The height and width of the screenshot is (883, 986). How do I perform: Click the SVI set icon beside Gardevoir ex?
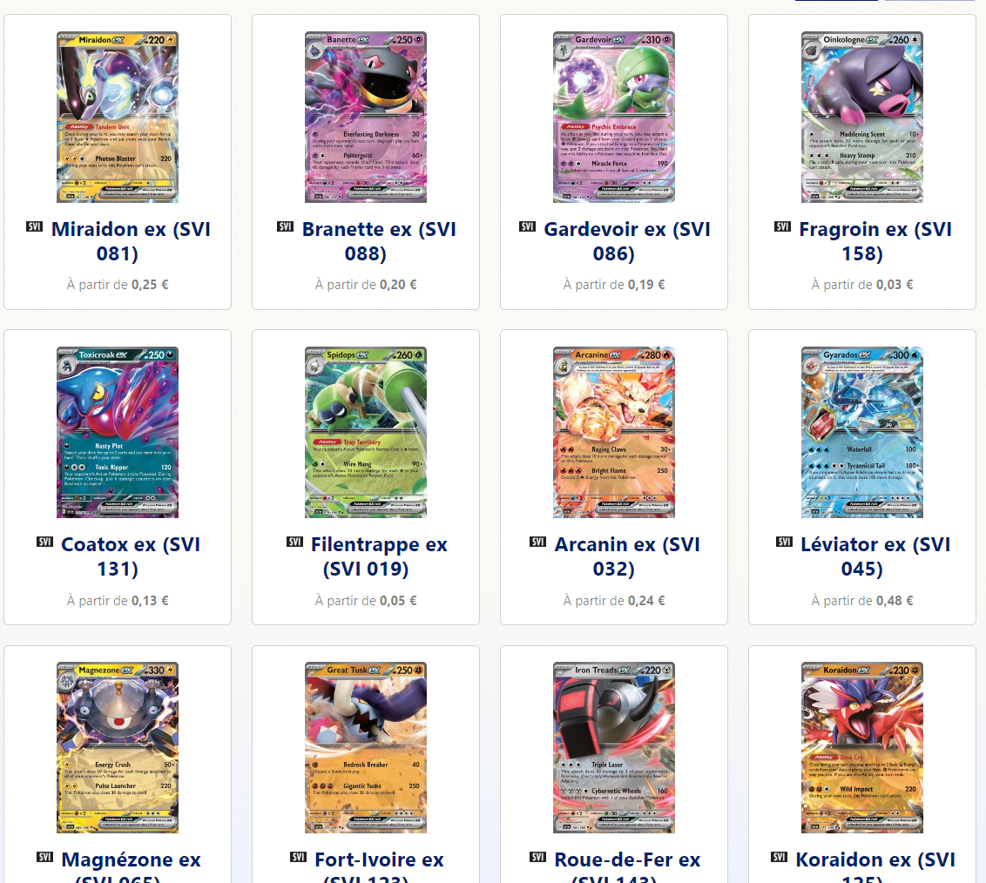[x=527, y=226]
